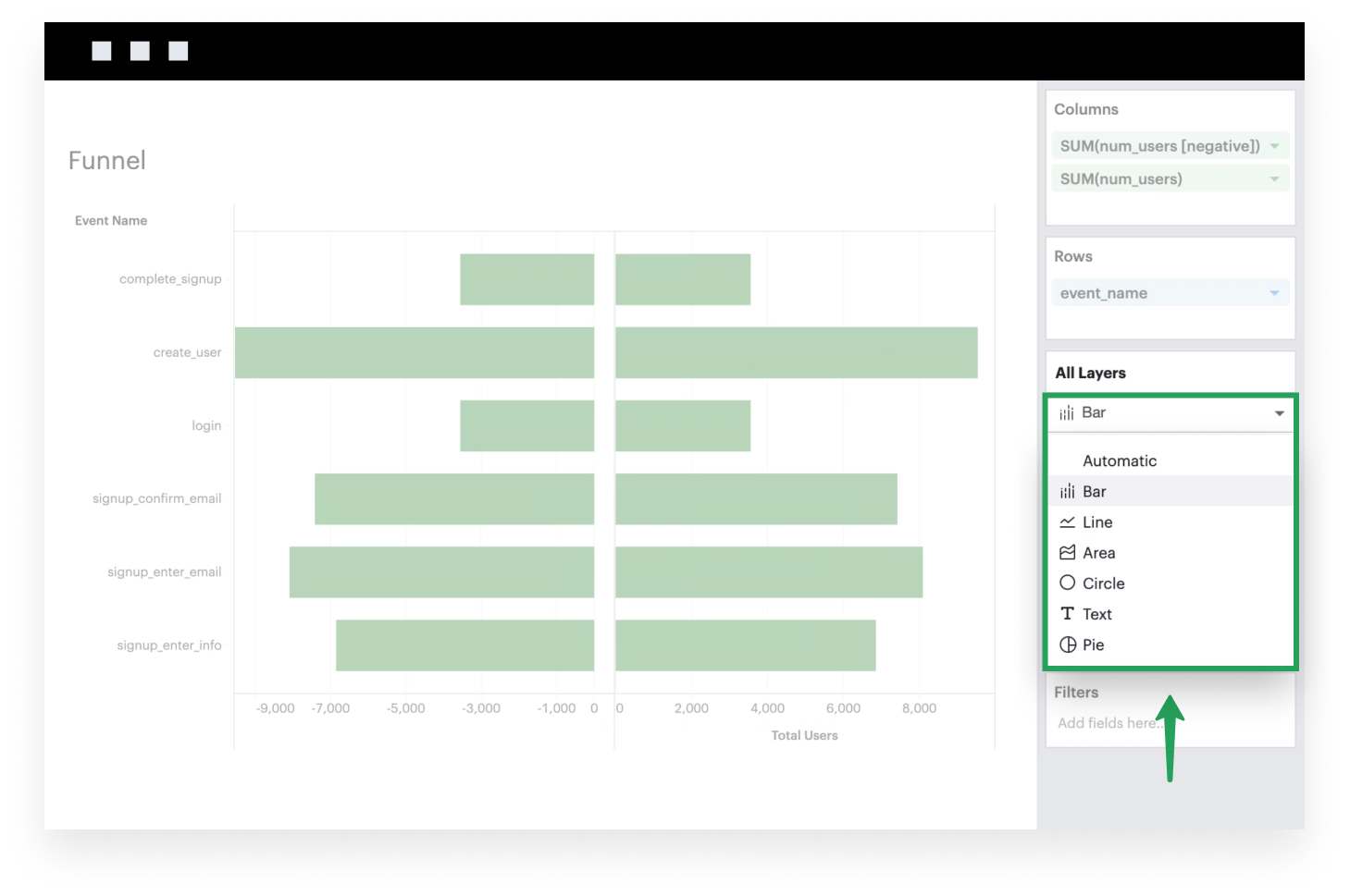Click the bar icon in All Layers selector
This screenshot has width=1350, height=896.
point(1067,413)
